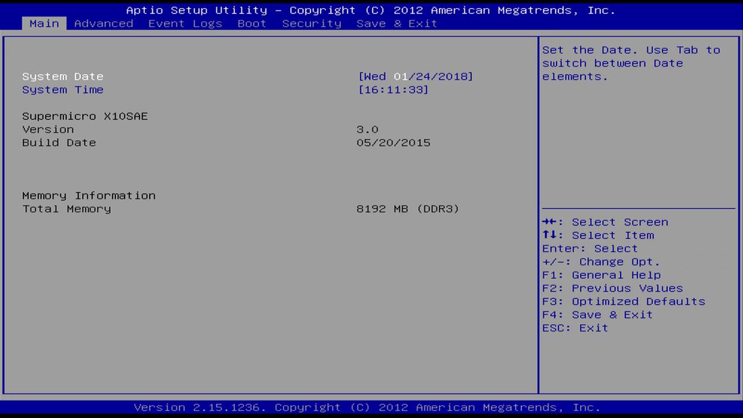Select the System Time label
Screen dimensions: 743x418
(63, 90)
